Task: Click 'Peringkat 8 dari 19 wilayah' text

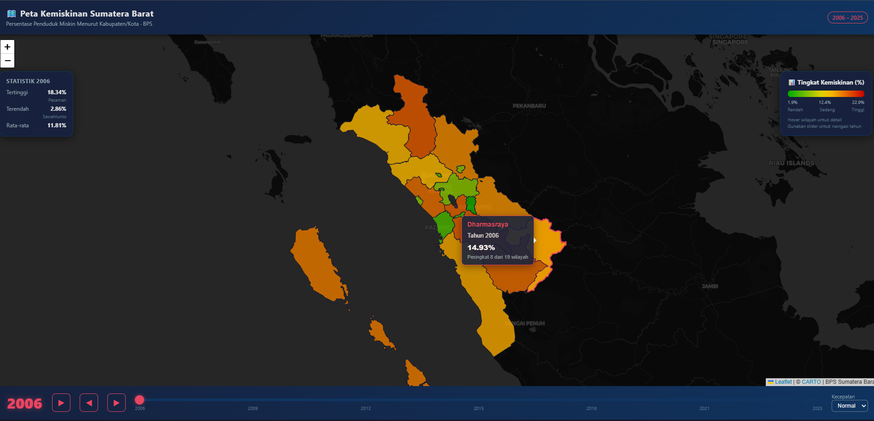Action: 498,257
